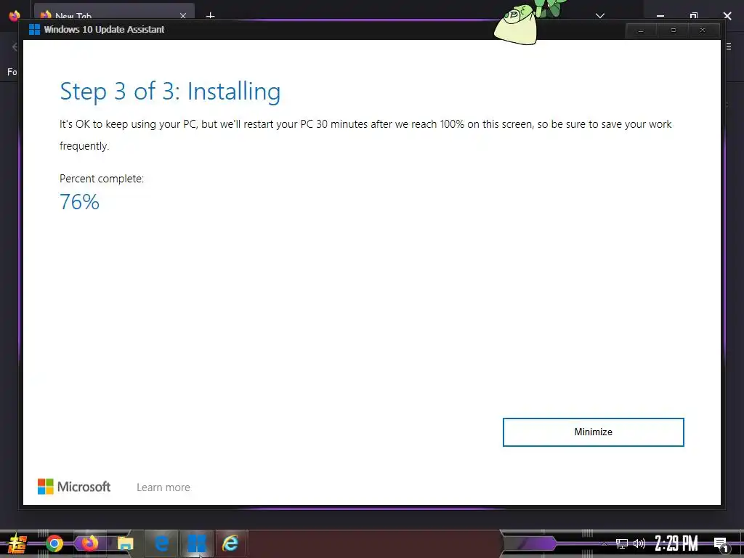Click the Step 3 of 3: Installing heading

[x=170, y=91]
